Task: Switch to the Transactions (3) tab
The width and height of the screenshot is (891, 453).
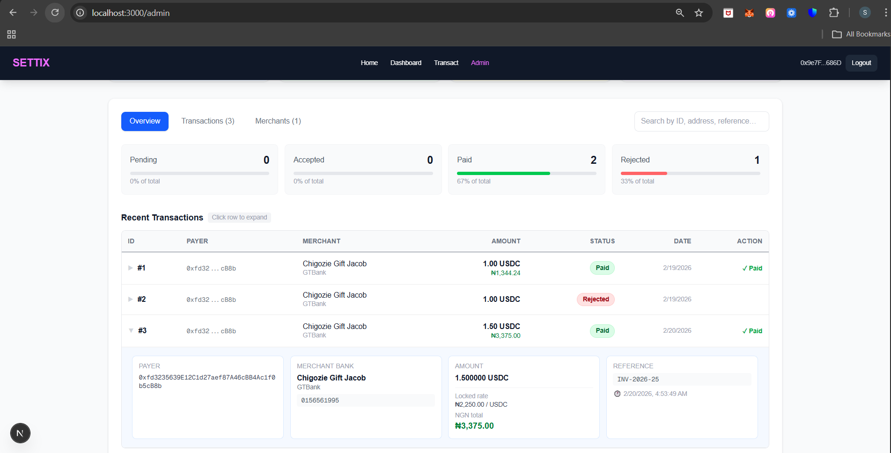Action: (x=208, y=121)
